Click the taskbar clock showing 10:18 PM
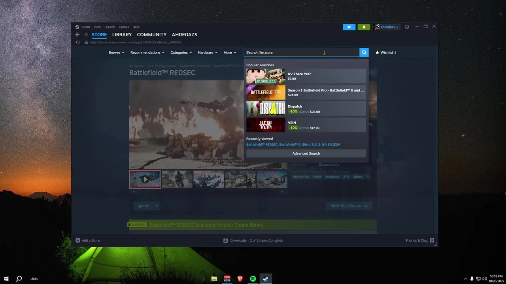The width and height of the screenshot is (506, 284). click(x=496, y=278)
